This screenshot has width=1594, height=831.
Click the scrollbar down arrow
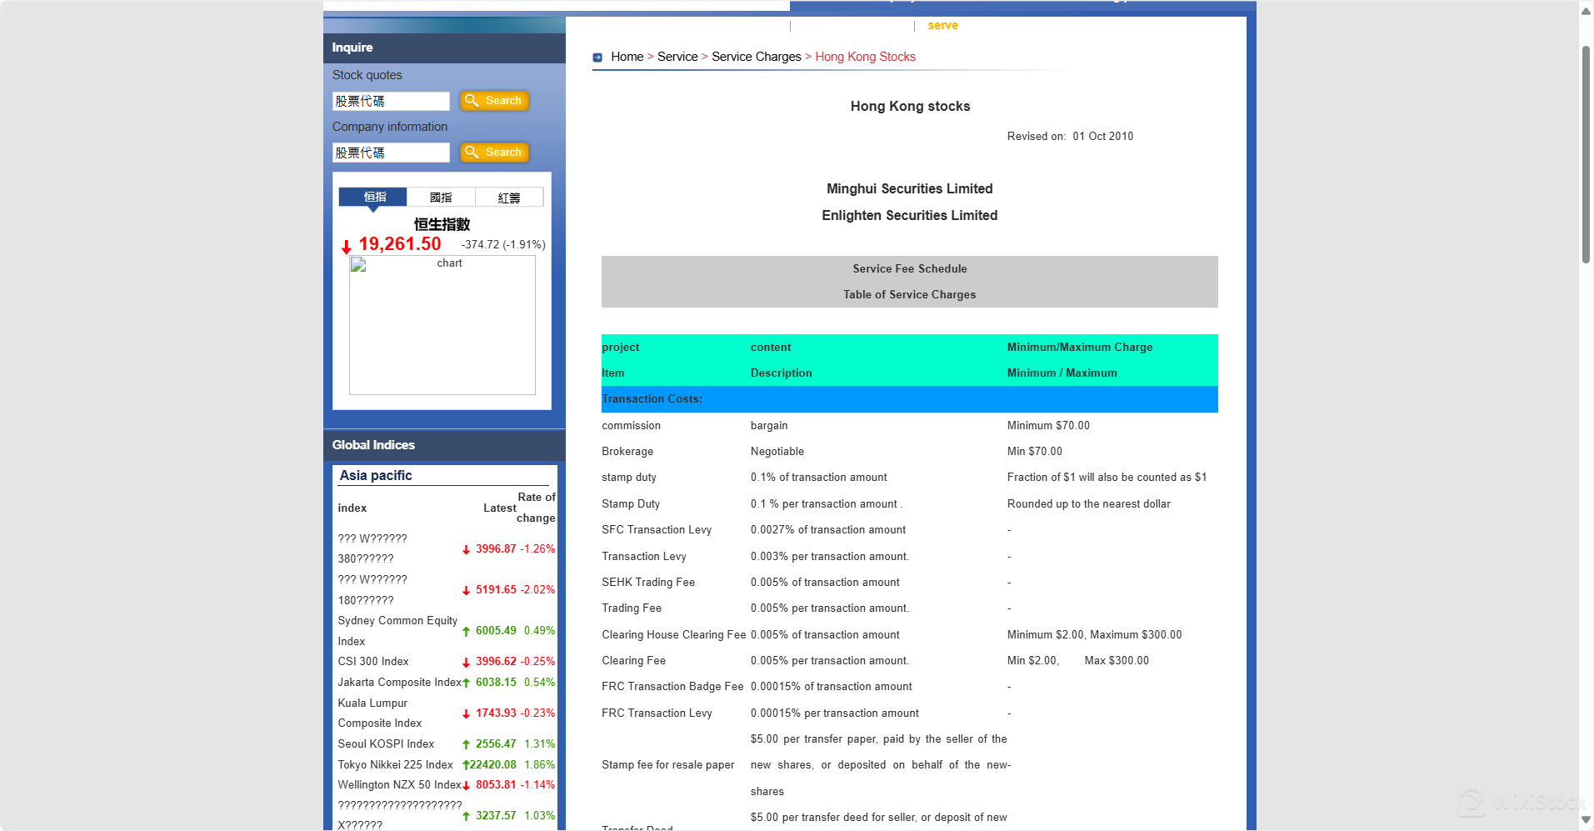1586,820
